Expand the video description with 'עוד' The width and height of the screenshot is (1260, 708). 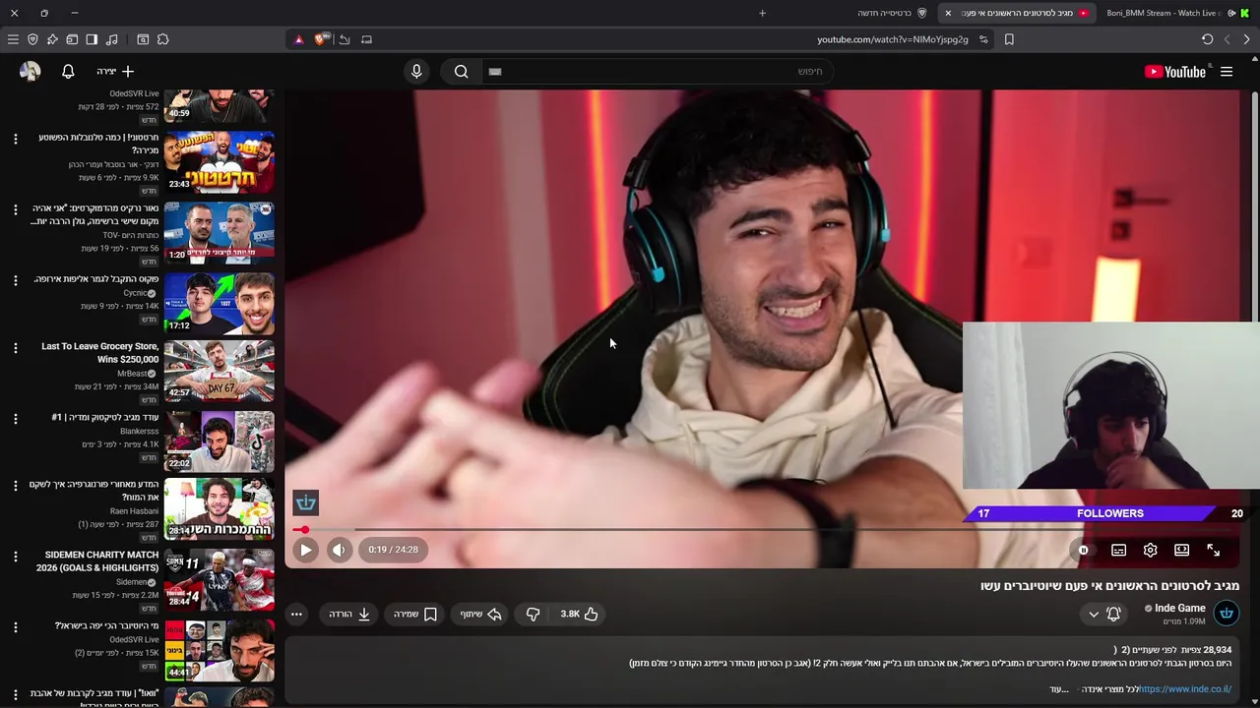(x=1058, y=689)
